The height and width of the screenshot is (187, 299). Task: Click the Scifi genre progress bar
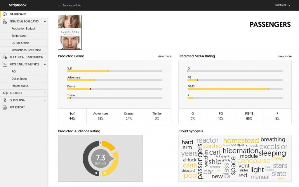114,71
